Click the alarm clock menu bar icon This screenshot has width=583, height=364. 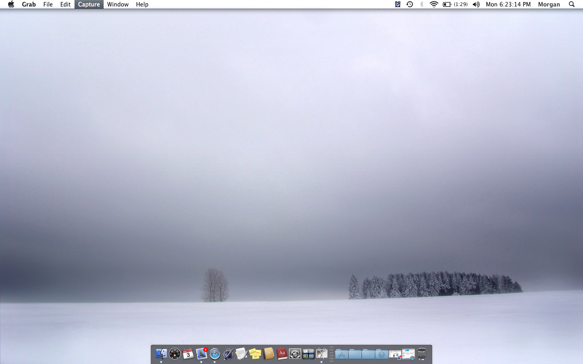pos(398,4)
